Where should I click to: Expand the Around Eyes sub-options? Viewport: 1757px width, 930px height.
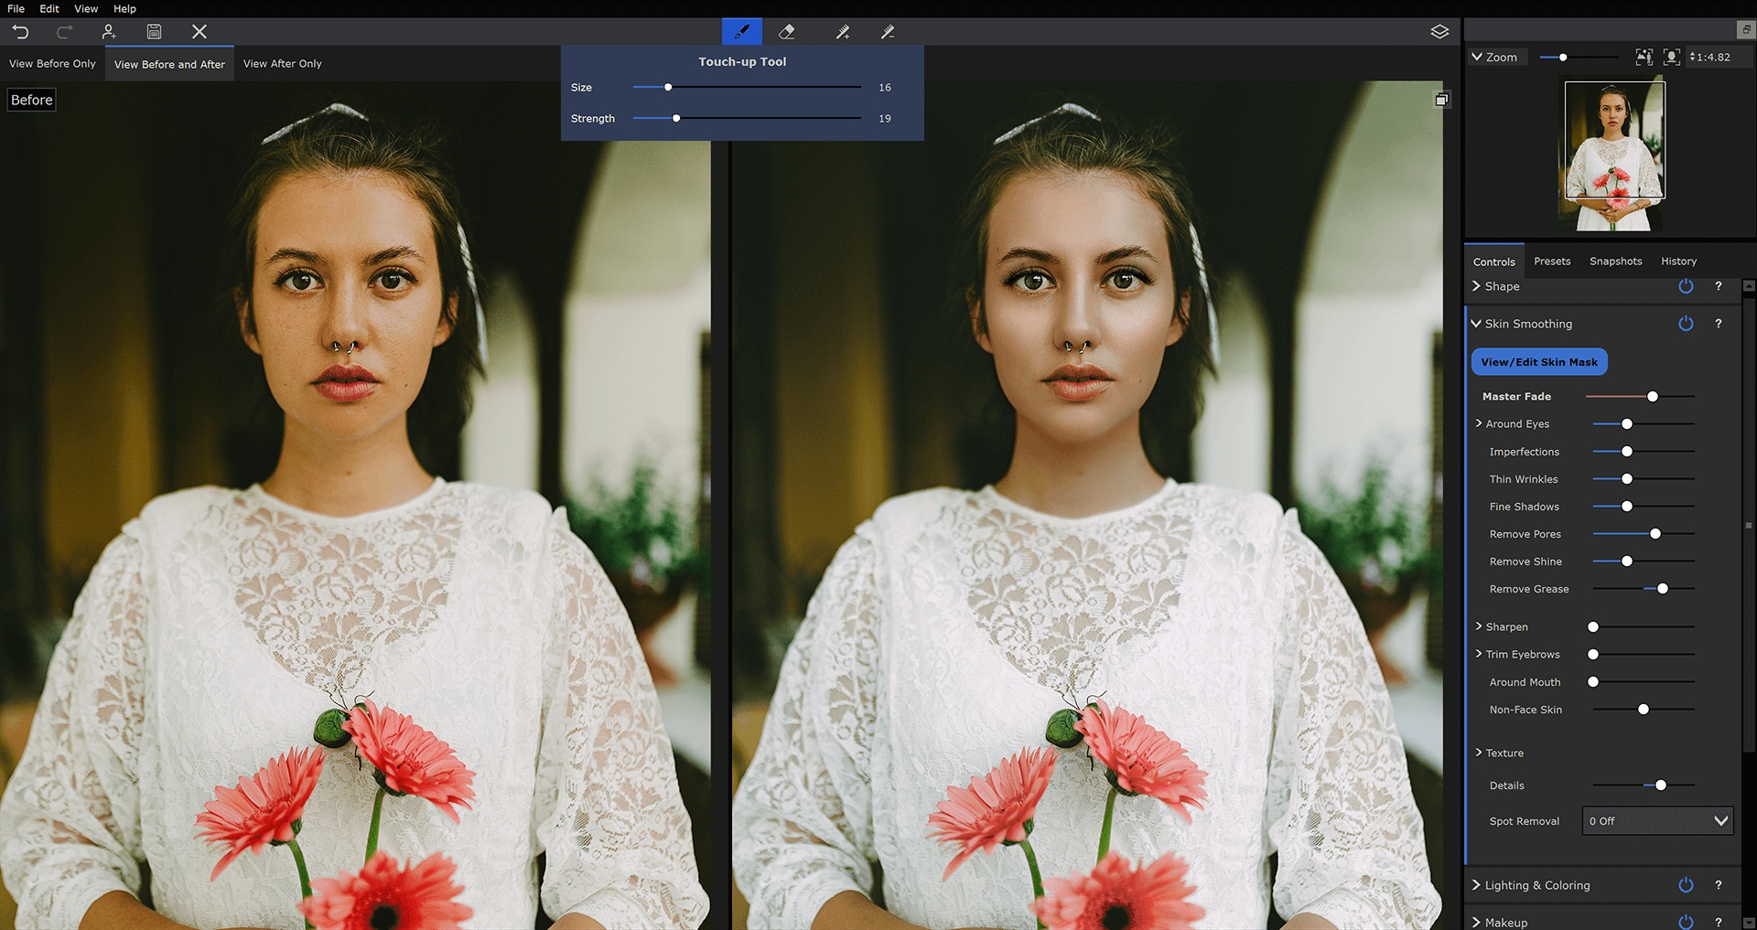[x=1479, y=423]
